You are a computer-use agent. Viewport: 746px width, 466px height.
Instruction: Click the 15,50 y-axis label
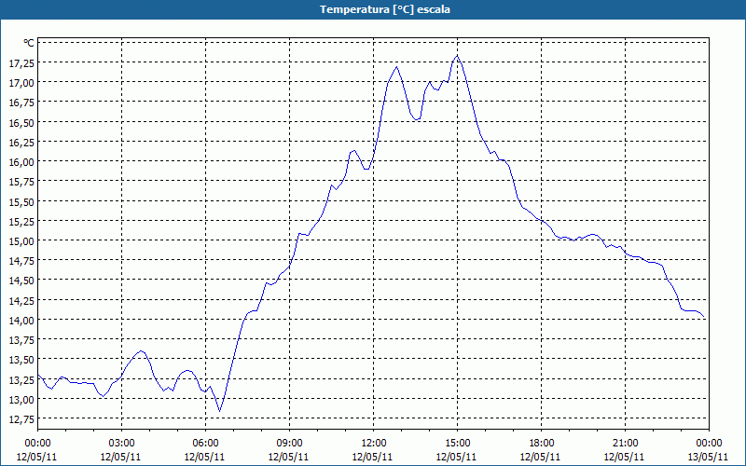(21, 201)
